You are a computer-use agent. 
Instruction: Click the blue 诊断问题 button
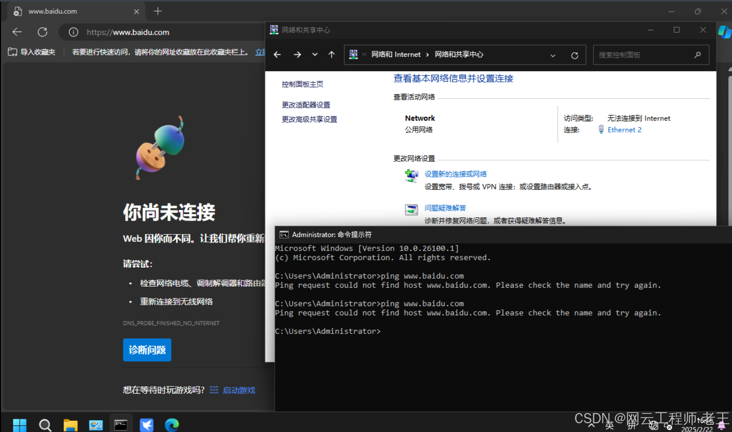coord(147,350)
